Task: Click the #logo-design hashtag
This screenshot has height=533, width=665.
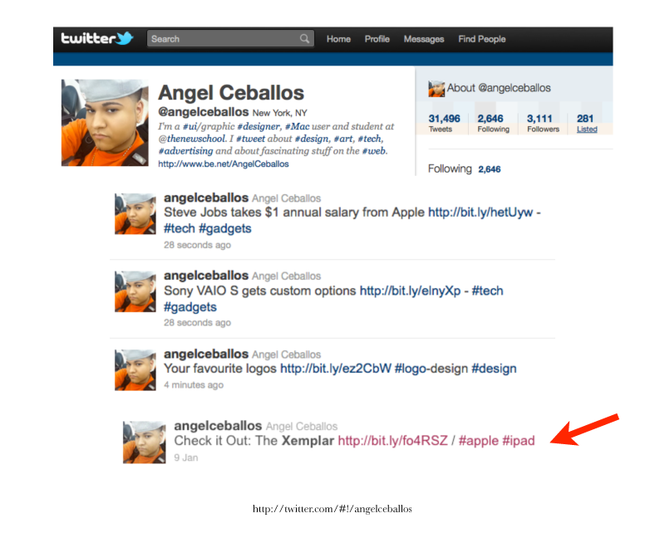Action: (431, 369)
